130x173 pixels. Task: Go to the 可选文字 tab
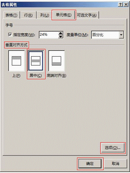coord(87,15)
